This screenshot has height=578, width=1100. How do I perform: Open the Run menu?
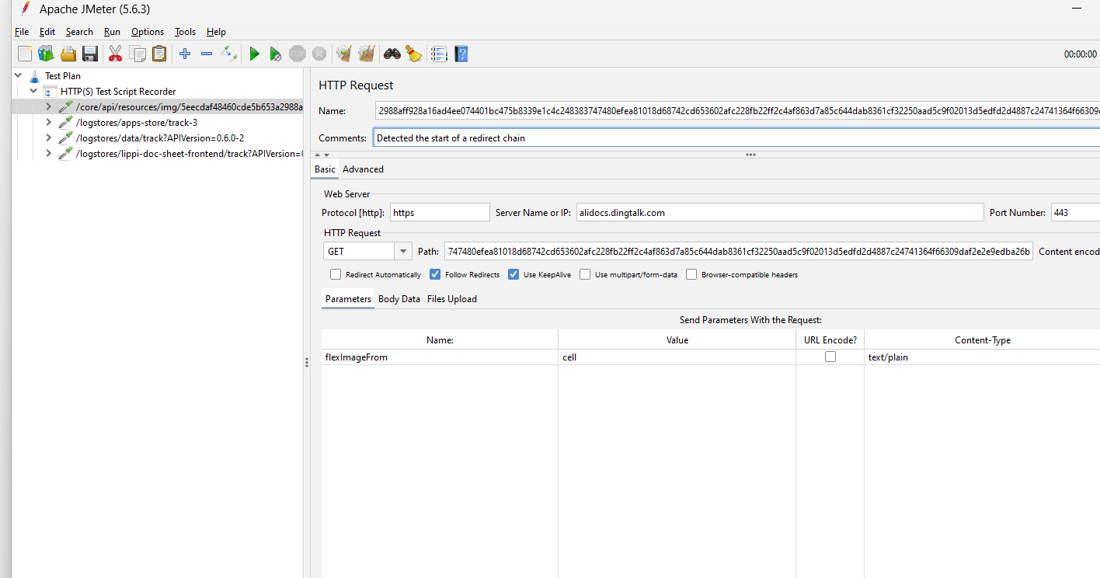coord(112,32)
